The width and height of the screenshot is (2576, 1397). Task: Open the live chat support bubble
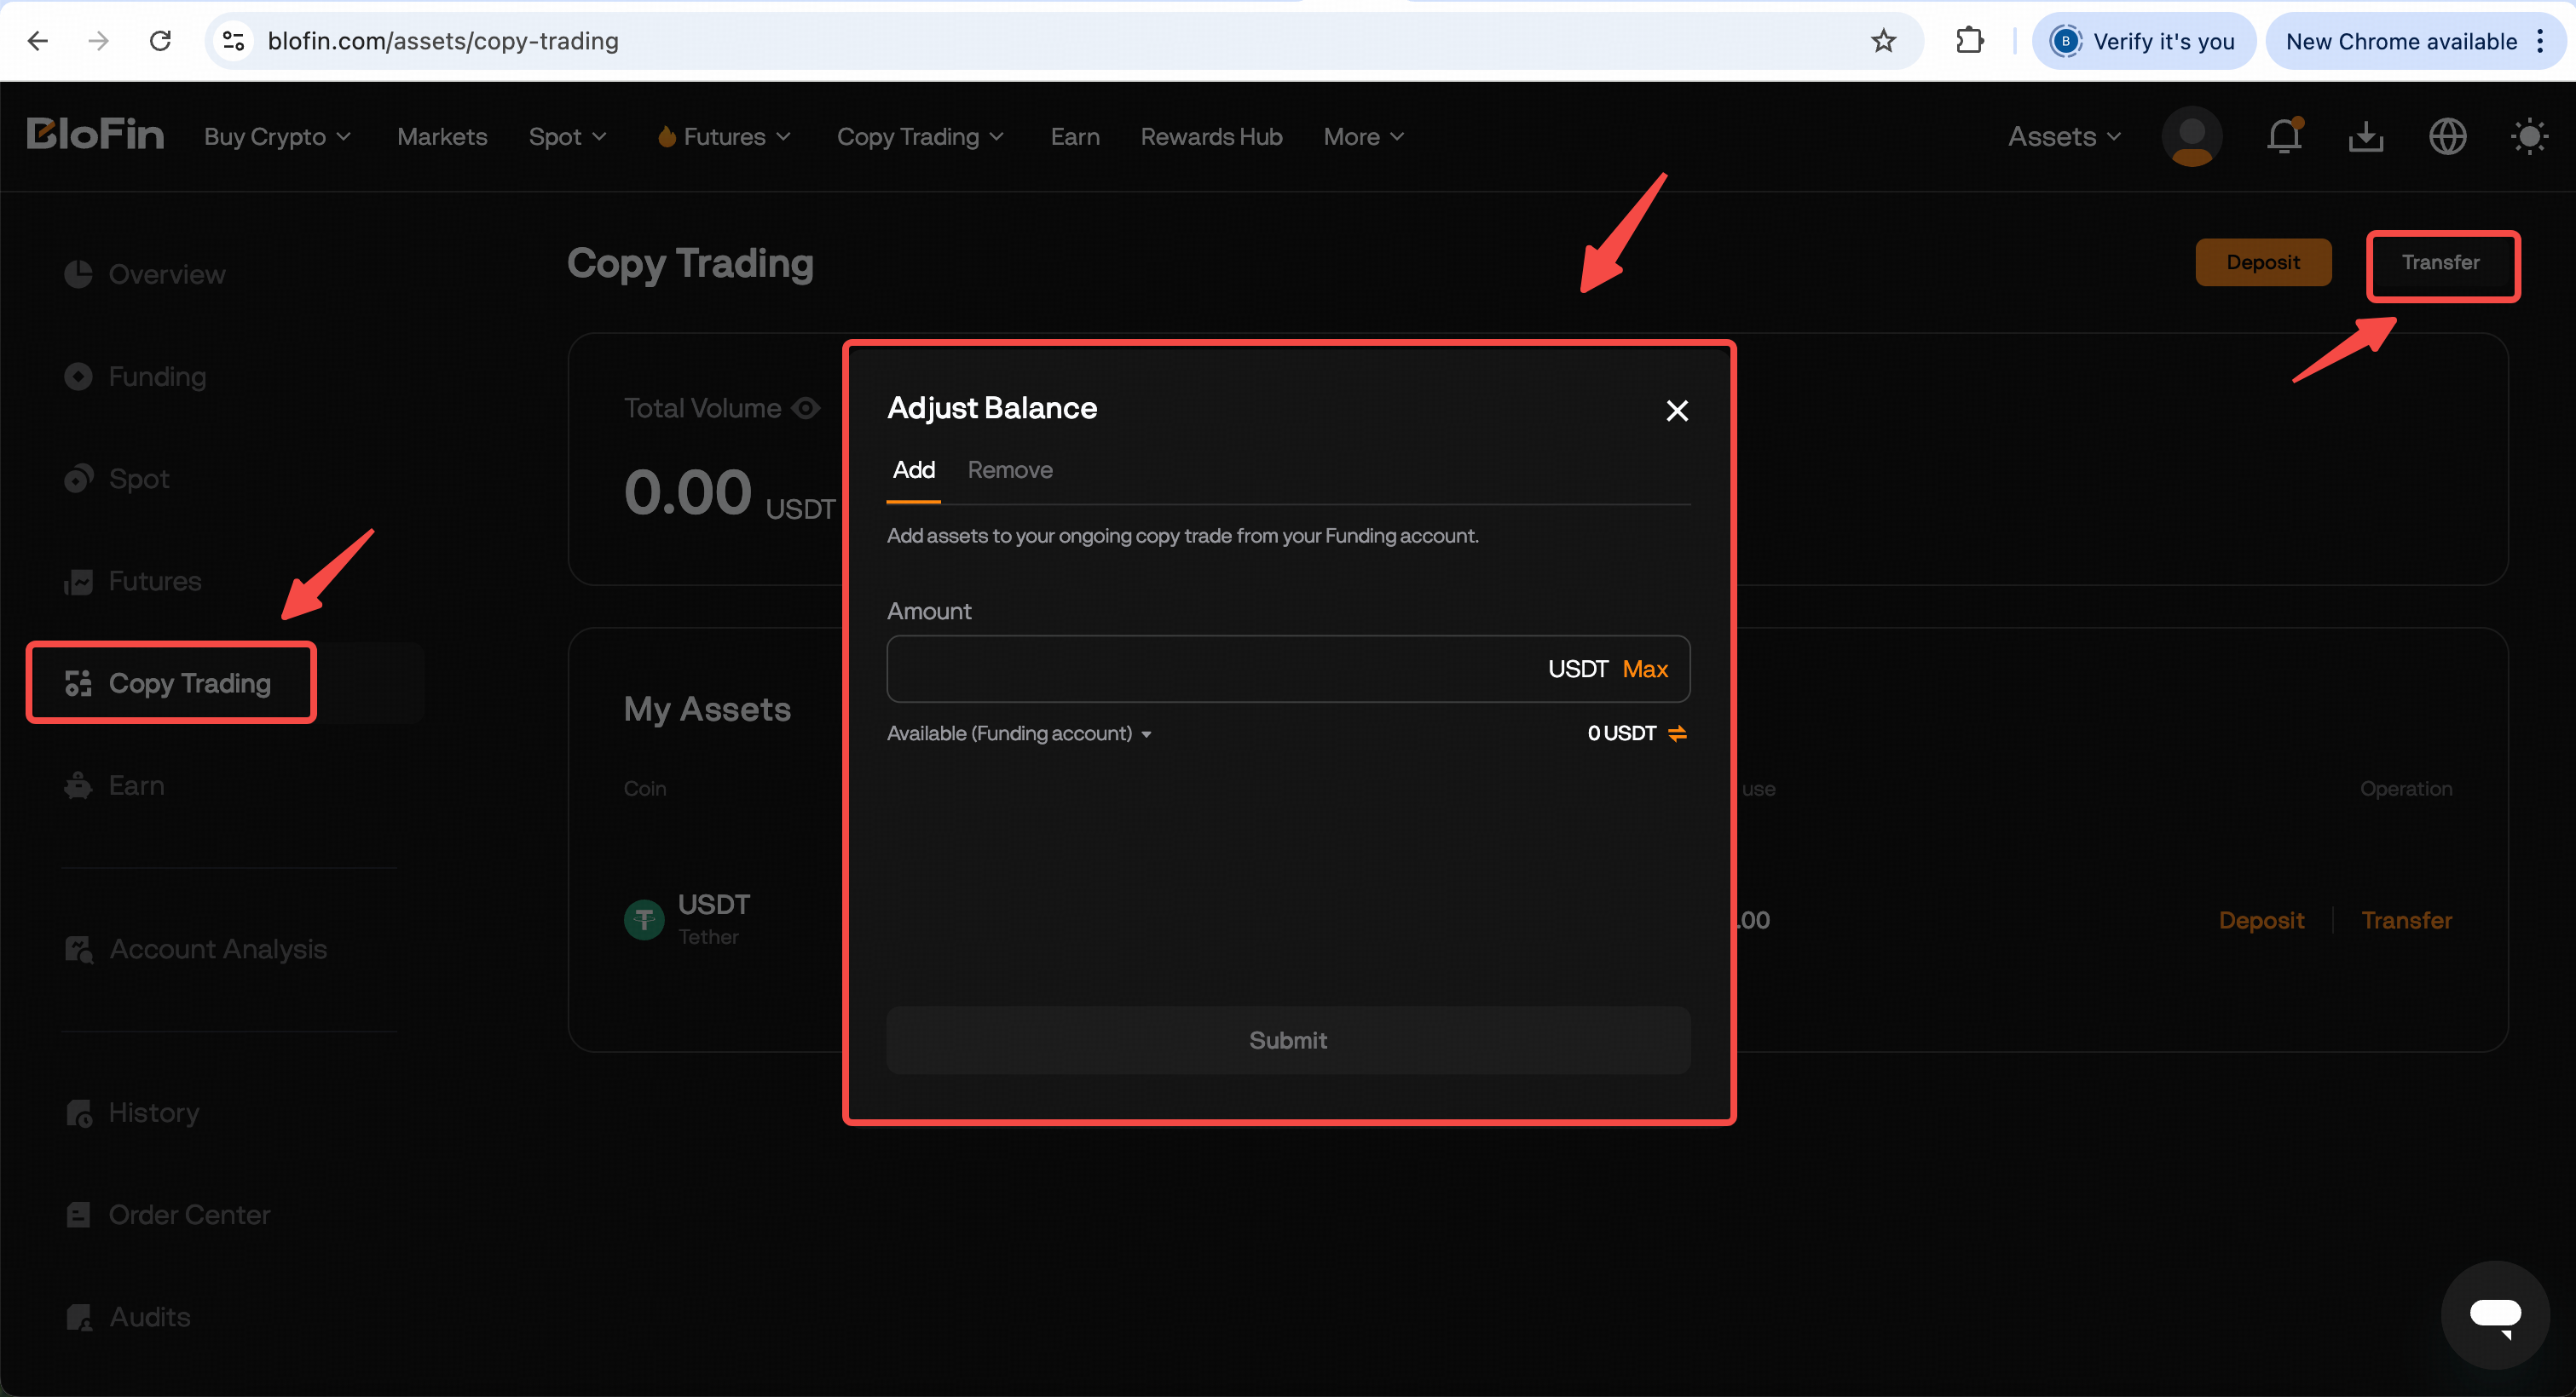click(2495, 1315)
